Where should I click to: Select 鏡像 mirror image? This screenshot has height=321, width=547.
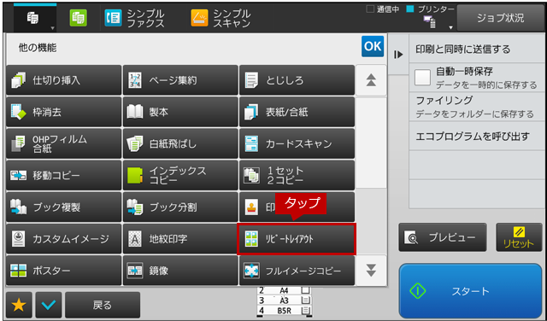(x=180, y=271)
